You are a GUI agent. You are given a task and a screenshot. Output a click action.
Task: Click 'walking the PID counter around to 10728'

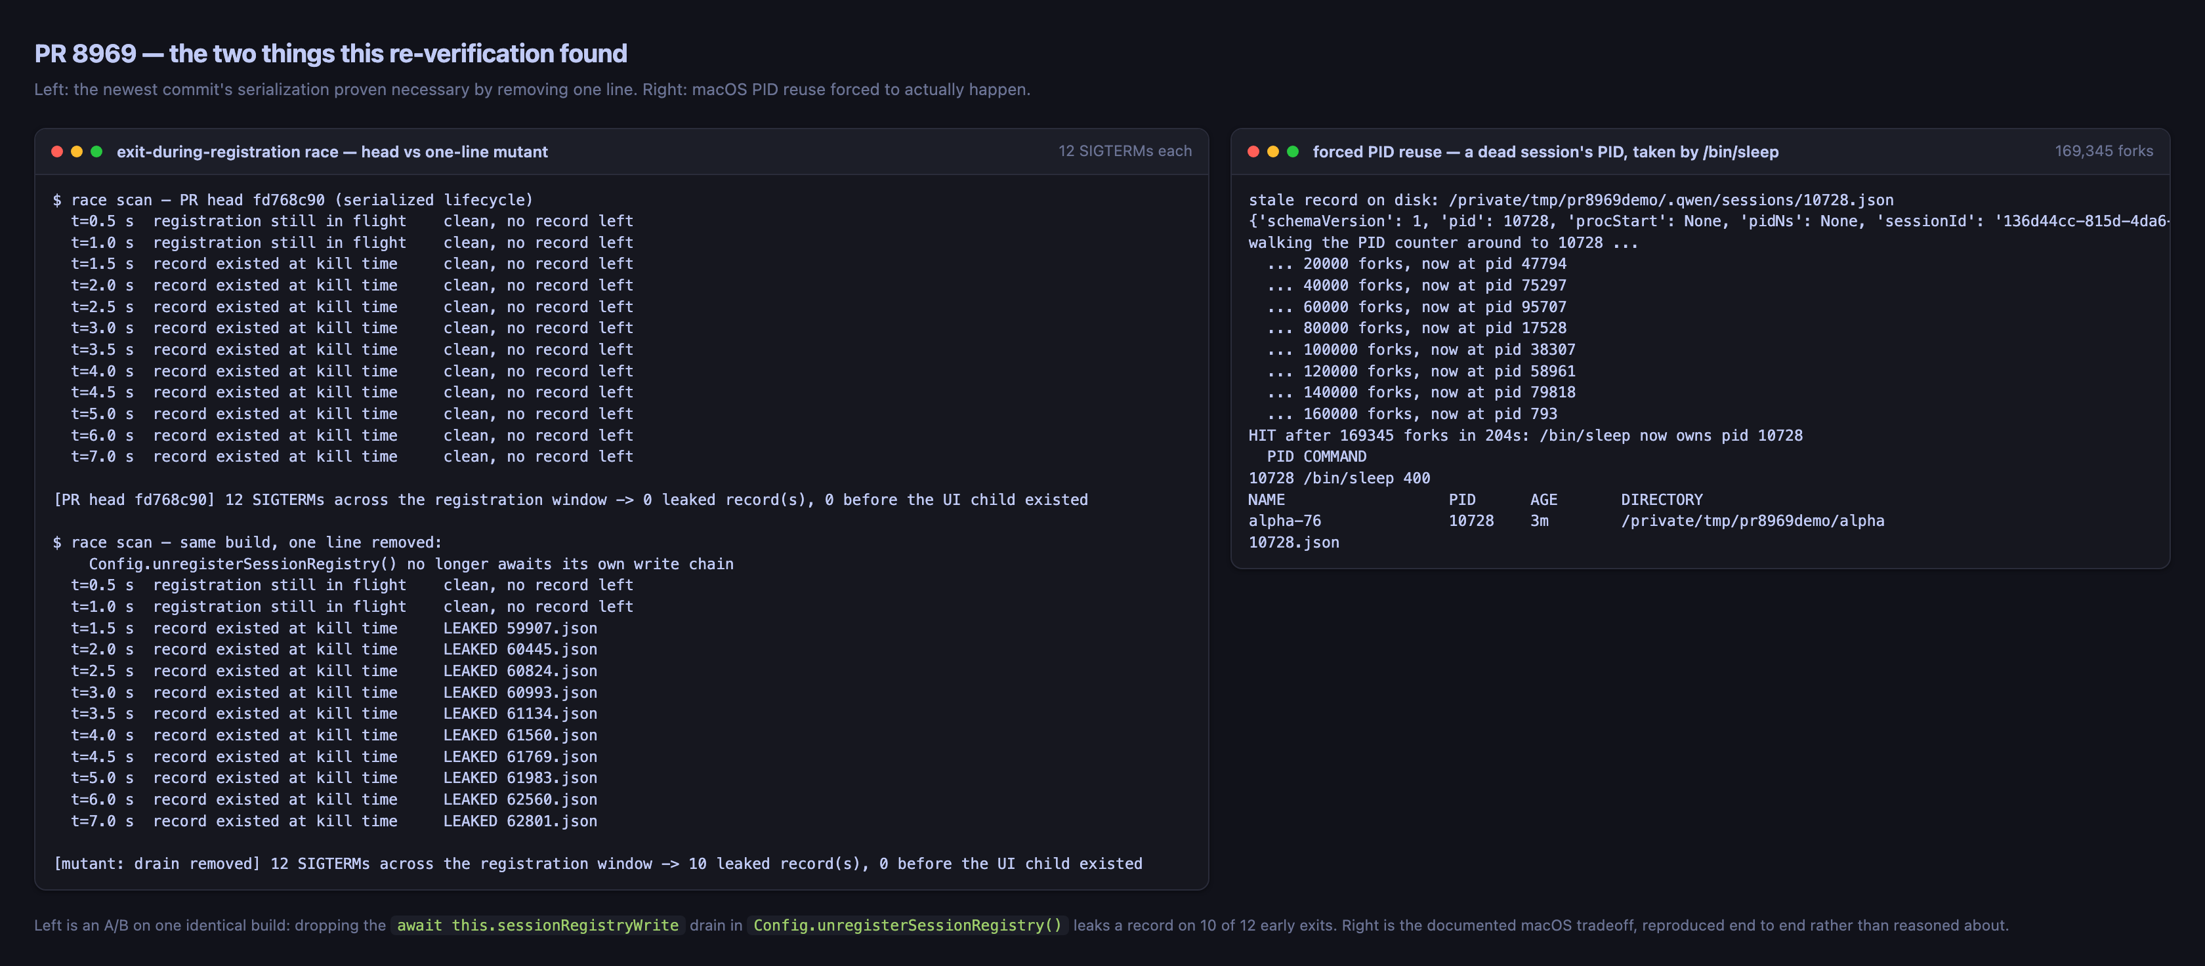coord(1443,243)
